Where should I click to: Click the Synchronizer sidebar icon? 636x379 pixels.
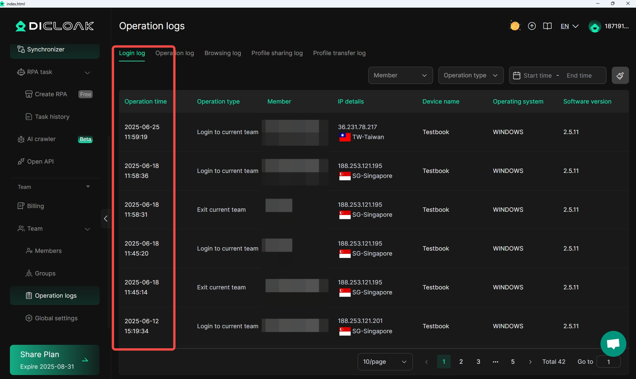click(x=21, y=49)
